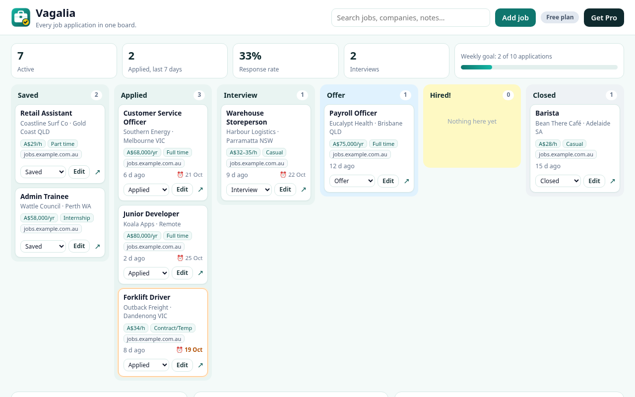Image resolution: width=635 pixels, height=397 pixels.
Task: Open external link for Retail Assistant card
Action: click(x=98, y=172)
